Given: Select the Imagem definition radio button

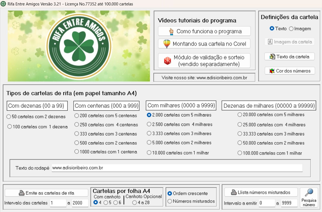Looking at the screenshot, I should [x=291, y=29].
